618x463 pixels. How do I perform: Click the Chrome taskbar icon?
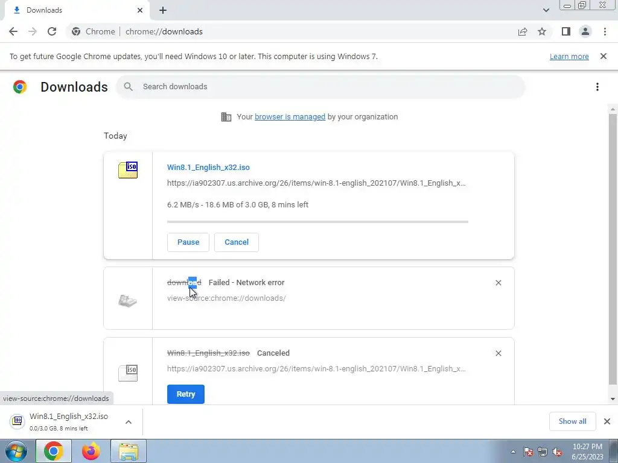pos(54,451)
